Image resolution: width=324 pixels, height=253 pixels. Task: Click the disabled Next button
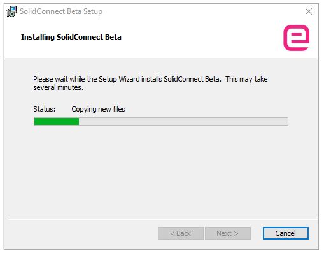(x=228, y=233)
